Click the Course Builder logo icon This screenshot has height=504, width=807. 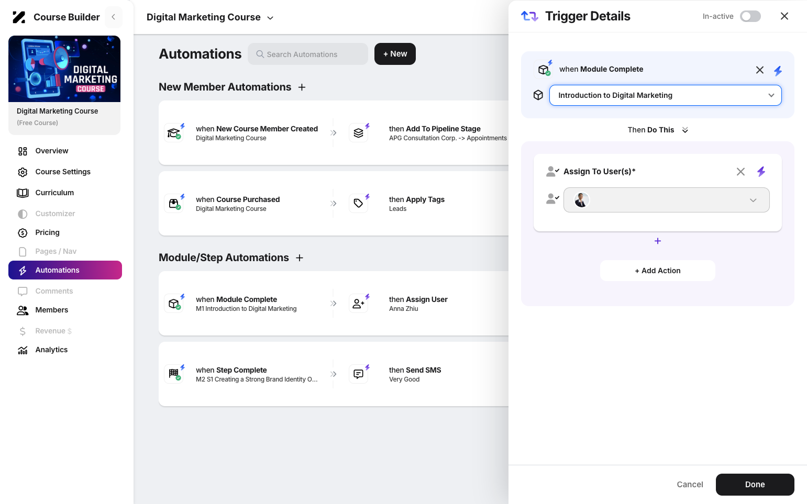point(19,17)
